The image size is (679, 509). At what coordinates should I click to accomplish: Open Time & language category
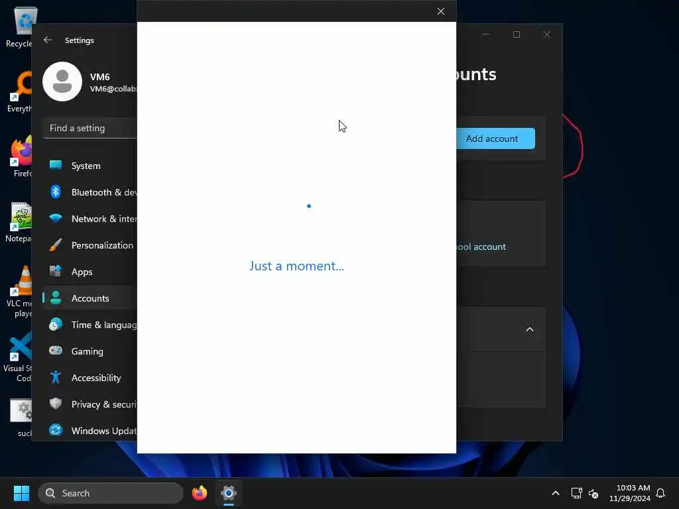90,325
